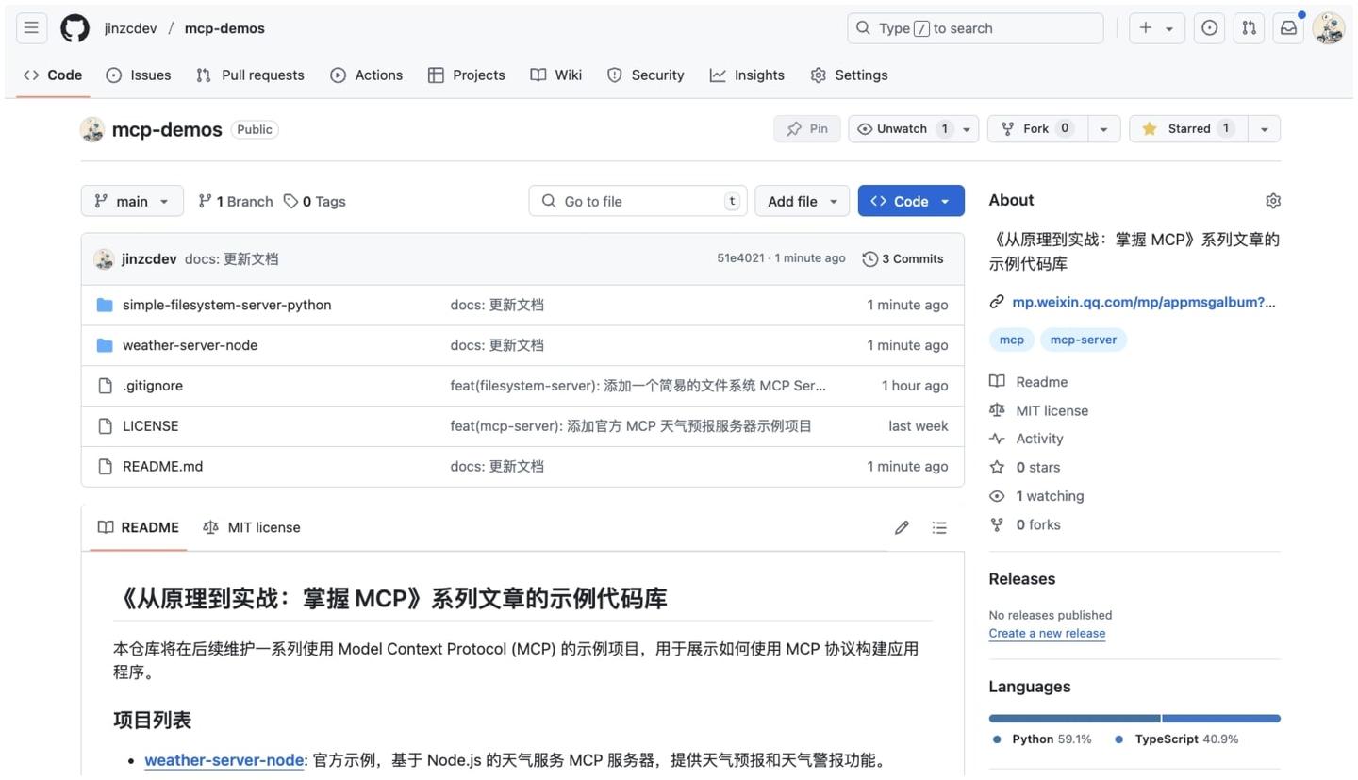Image resolution: width=1358 pixels, height=780 pixels.
Task: Expand the create new plus dropdown
Action: tap(1156, 28)
